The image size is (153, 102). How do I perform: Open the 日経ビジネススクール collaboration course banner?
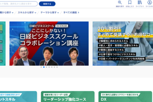pos(49,43)
